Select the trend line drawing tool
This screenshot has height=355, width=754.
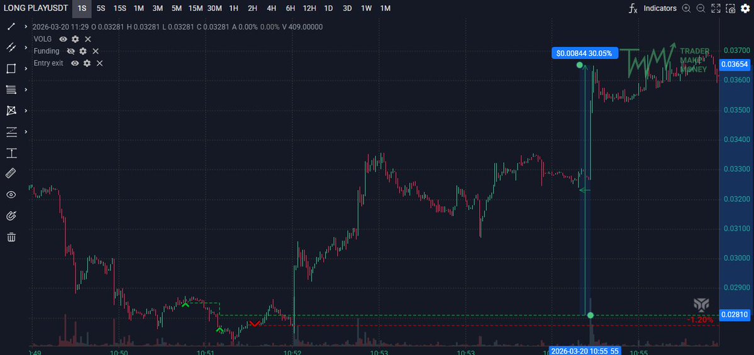[x=11, y=26]
